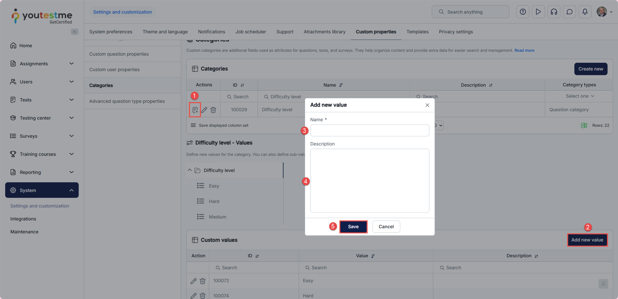Export the Categories table with the Excel icon
Image resolution: width=618 pixels, height=299 pixels.
coord(584,125)
